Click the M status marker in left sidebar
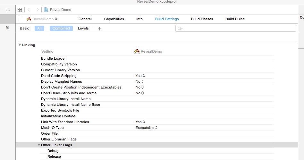Image resolution: width=304 pixels, height=160 pixels. point(7,28)
